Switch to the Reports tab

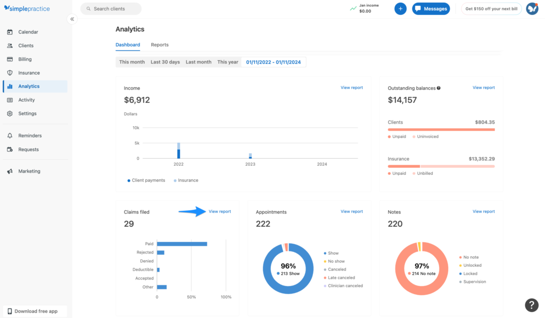tap(160, 45)
